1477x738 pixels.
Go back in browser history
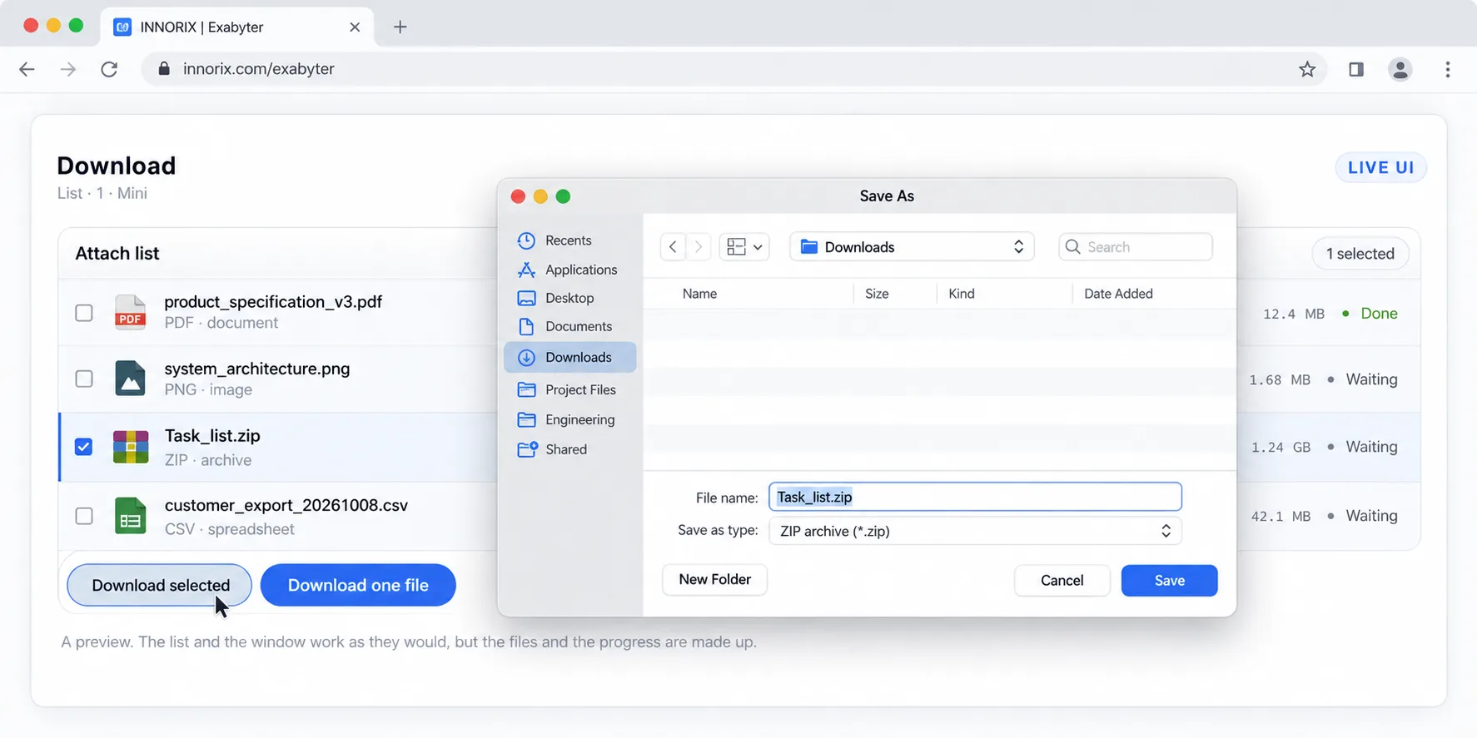point(27,69)
